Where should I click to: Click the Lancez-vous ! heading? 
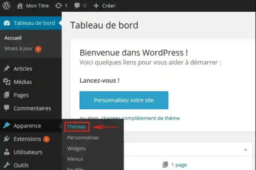100,81
